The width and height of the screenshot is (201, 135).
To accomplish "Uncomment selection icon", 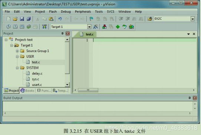I will click(141, 19).
